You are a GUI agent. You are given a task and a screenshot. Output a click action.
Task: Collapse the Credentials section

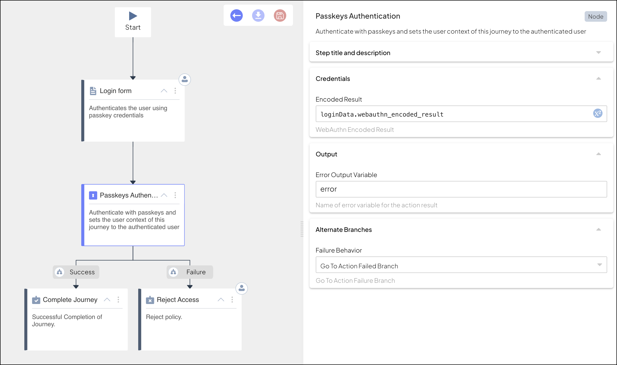598,79
